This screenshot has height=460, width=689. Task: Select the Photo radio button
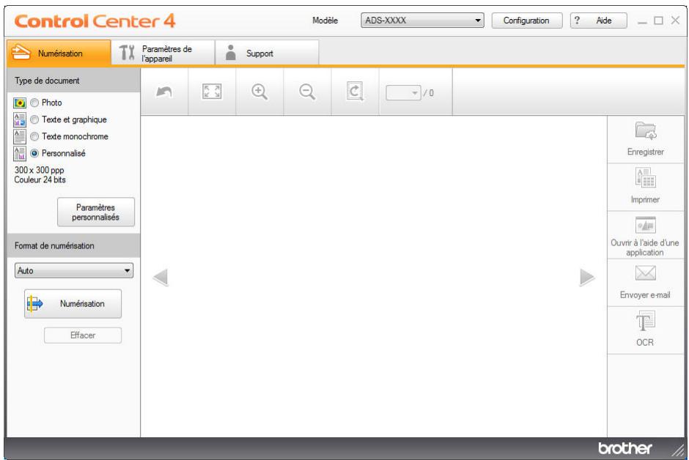coord(34,103)
